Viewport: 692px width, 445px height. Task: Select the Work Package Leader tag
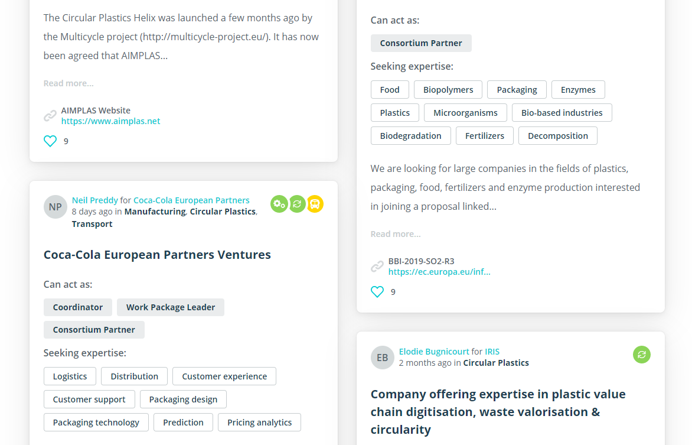point(171,307)
